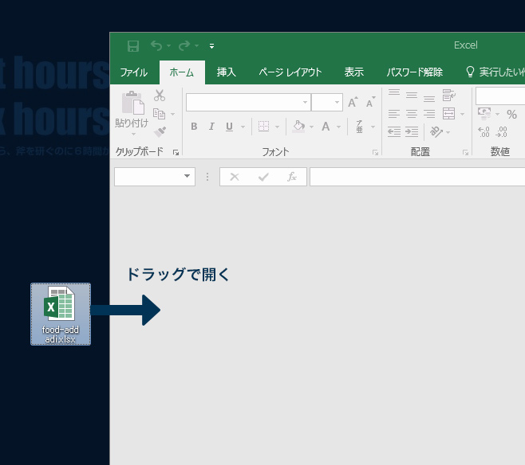
Task: Click Top Align icon
Action: [394, 92]
